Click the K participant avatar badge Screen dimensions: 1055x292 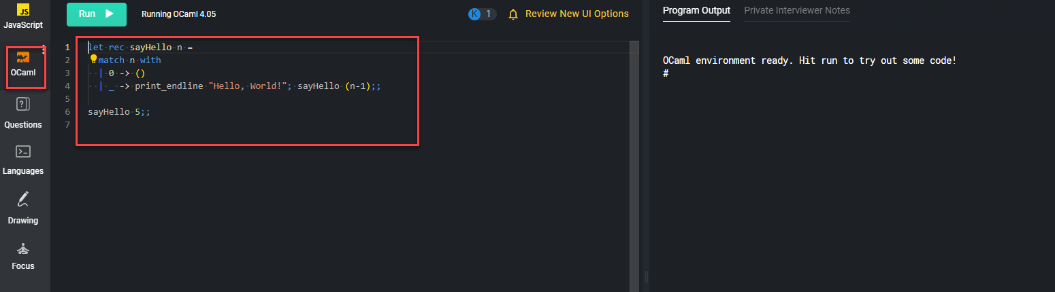[x=475, y=14]
